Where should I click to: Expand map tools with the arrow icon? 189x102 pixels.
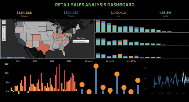pos(4,39)
